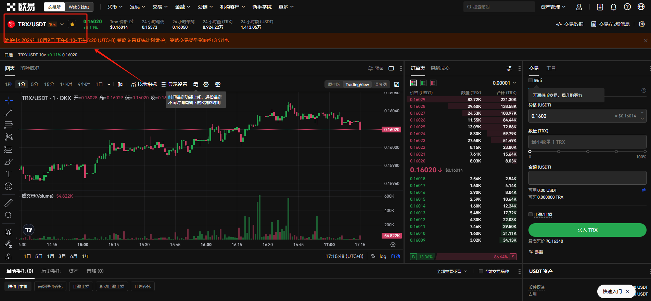The width and height of the screenshot is (651, 301).
Task: Enable the 借币 borrow checkbox
Action: pyautogui.click(x=531, y=80)
